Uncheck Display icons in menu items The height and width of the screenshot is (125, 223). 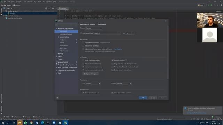(113, 70)
